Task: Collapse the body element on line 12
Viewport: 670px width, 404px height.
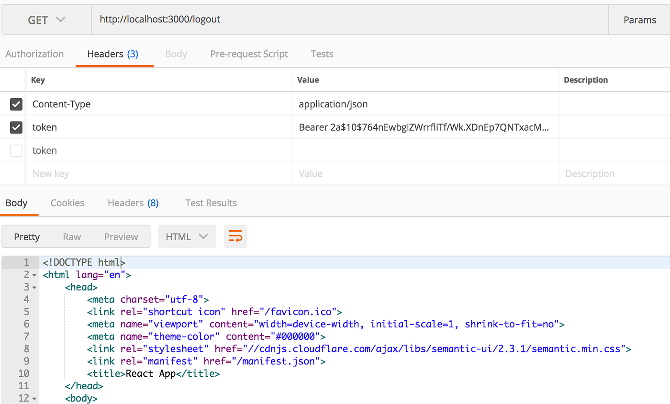Action: 33,398
